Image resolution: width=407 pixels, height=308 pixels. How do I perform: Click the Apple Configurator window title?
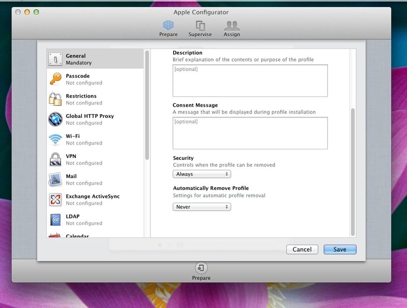(x=201, y=12)
